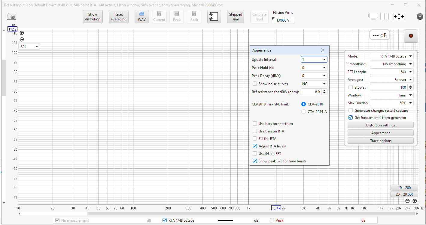This screenshot has width=426, height=225.
Task: Click FS sine Vrms input field
Action: [283, 20]
